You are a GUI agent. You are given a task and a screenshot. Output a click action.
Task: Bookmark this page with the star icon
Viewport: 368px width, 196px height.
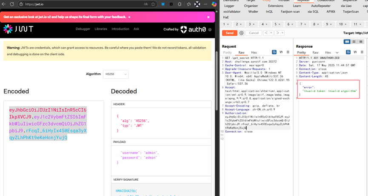click(153, 4)
